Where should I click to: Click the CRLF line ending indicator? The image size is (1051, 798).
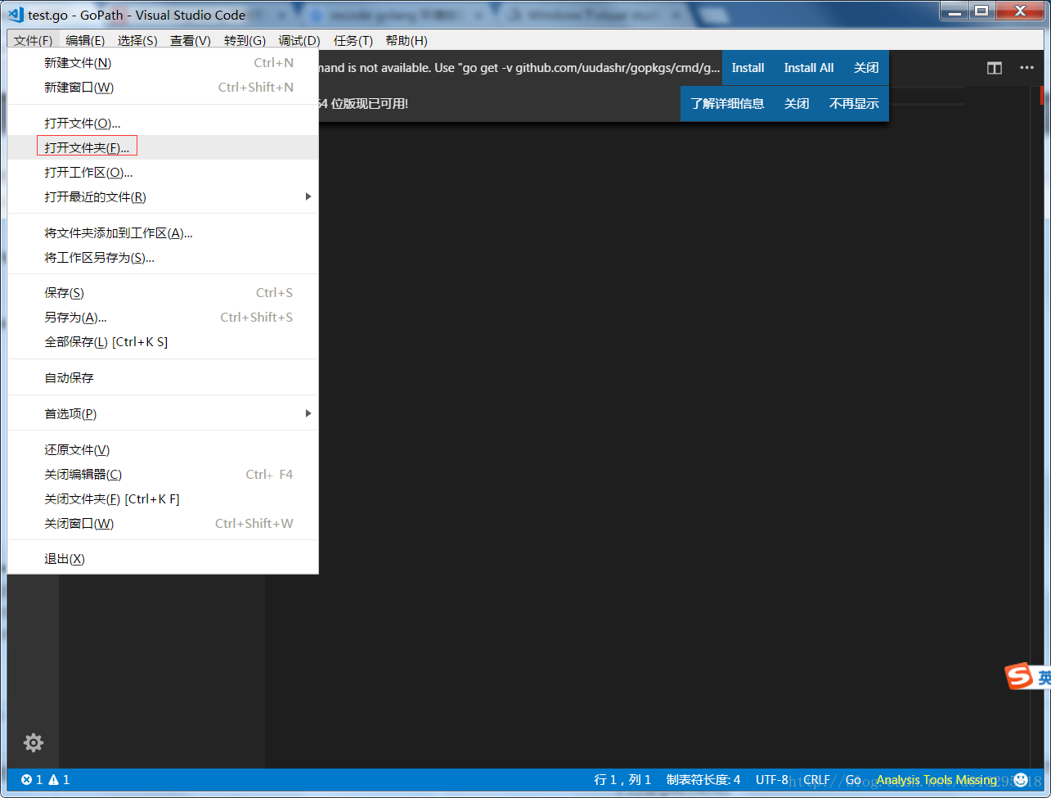pyautogui.click(x=816, y=780)
